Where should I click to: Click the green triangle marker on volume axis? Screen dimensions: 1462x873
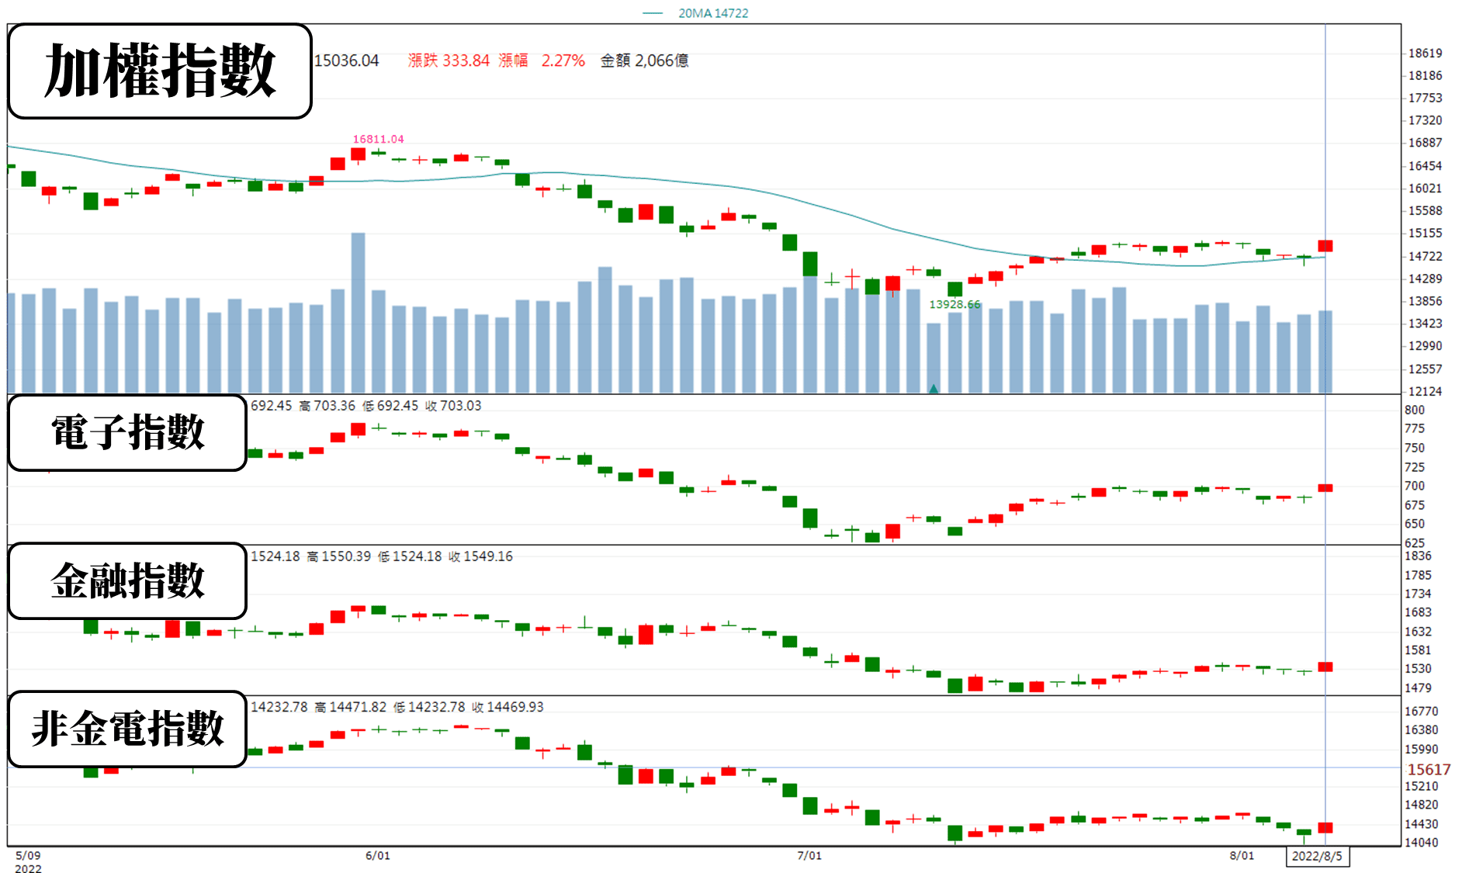tap(934, 388)
